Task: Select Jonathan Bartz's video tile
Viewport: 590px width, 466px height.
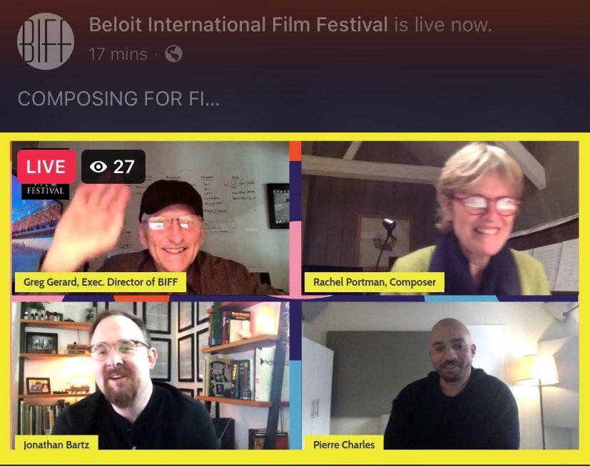Action: [x=151, y=376]
